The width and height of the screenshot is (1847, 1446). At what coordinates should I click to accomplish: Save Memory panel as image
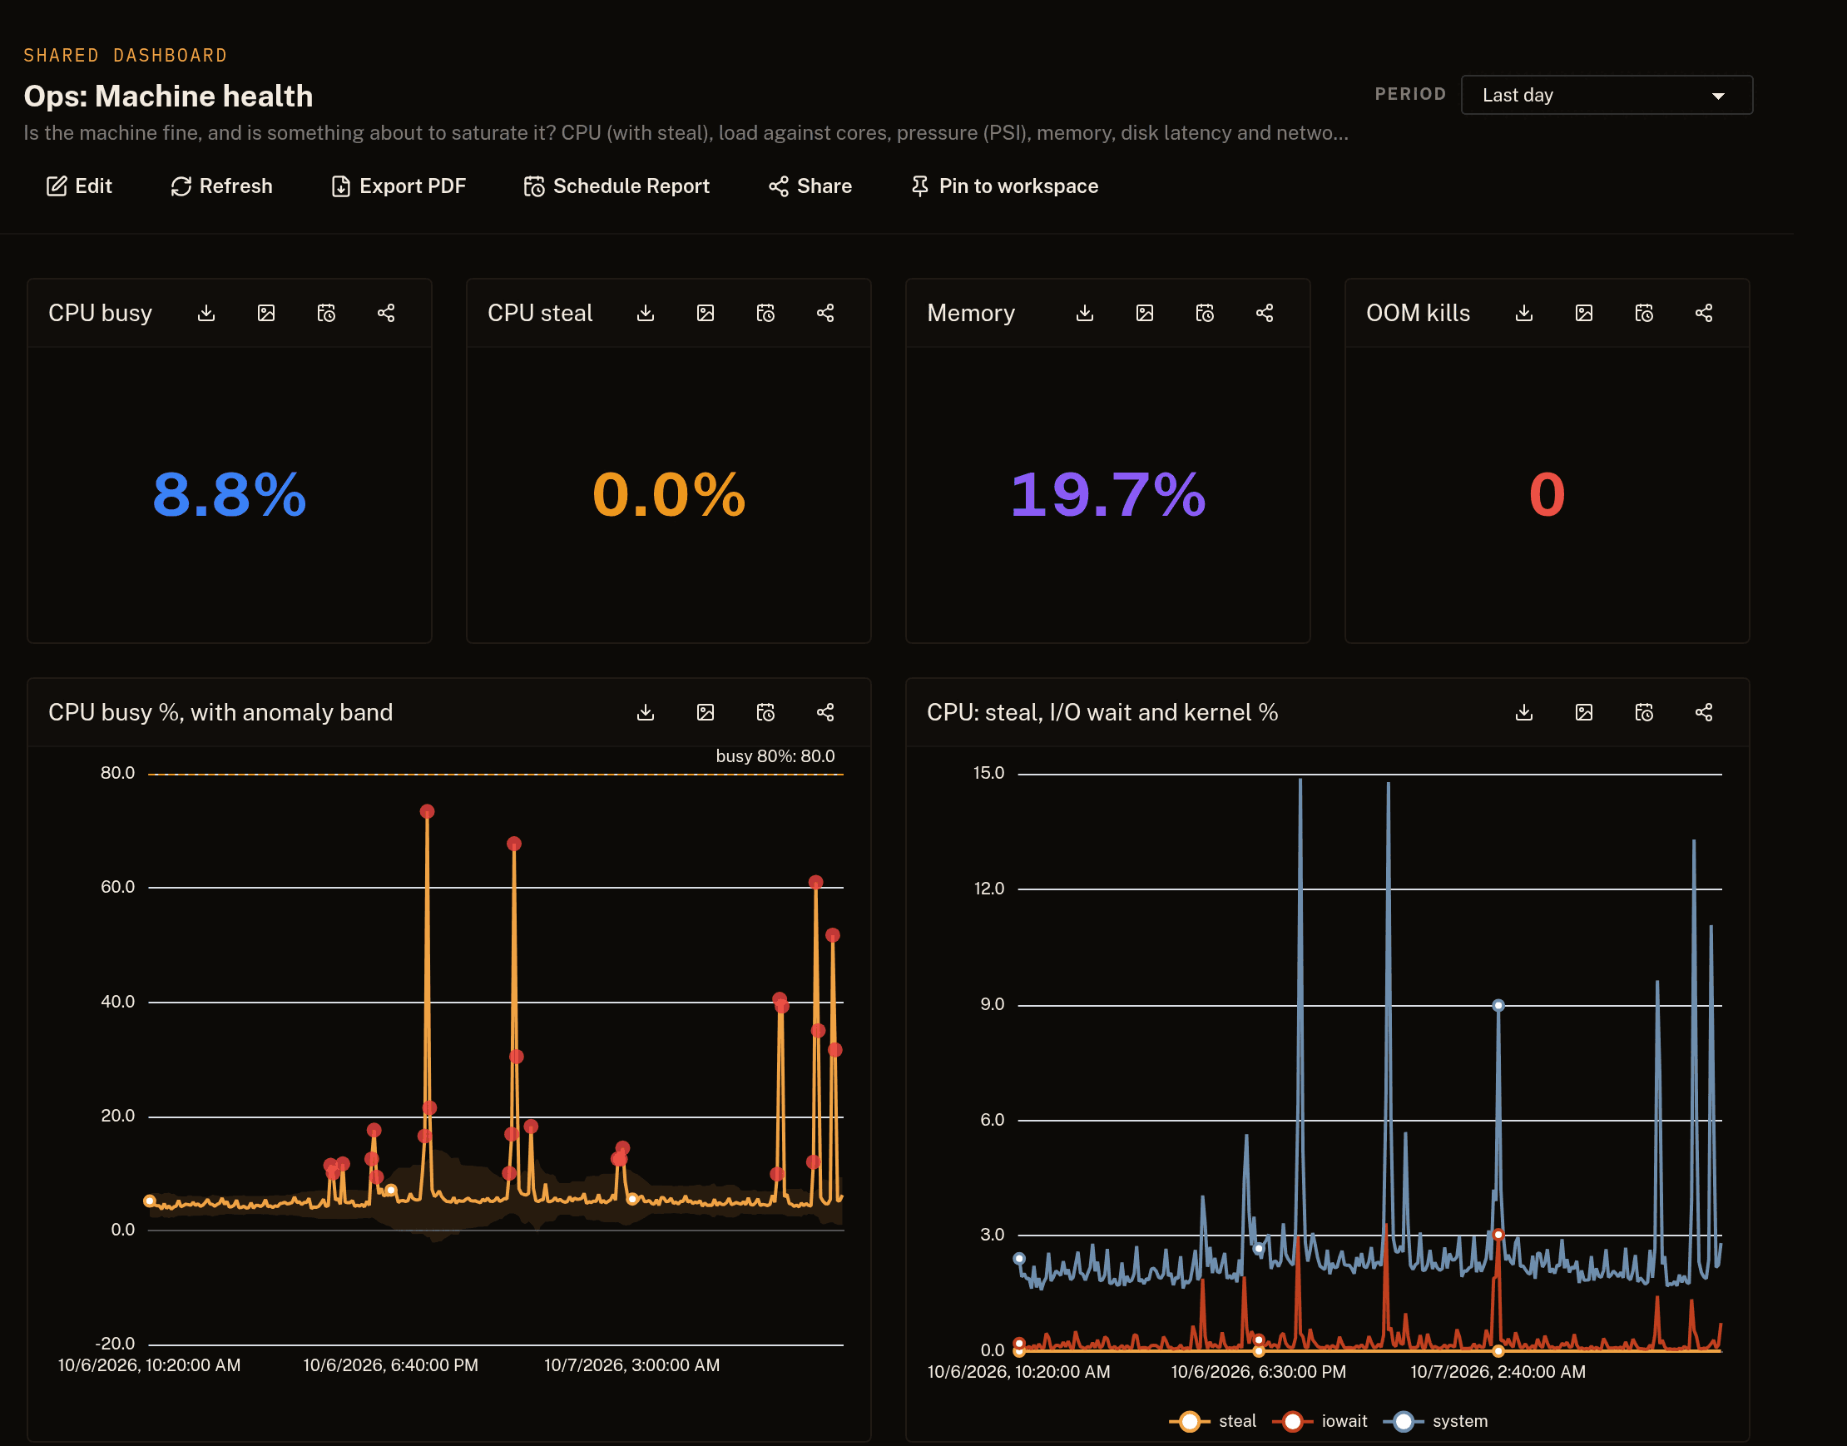[1145, 313]
